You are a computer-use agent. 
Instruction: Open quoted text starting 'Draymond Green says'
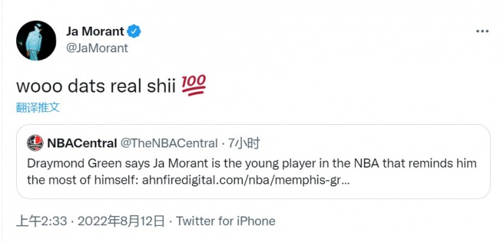(x=252, y=172)
